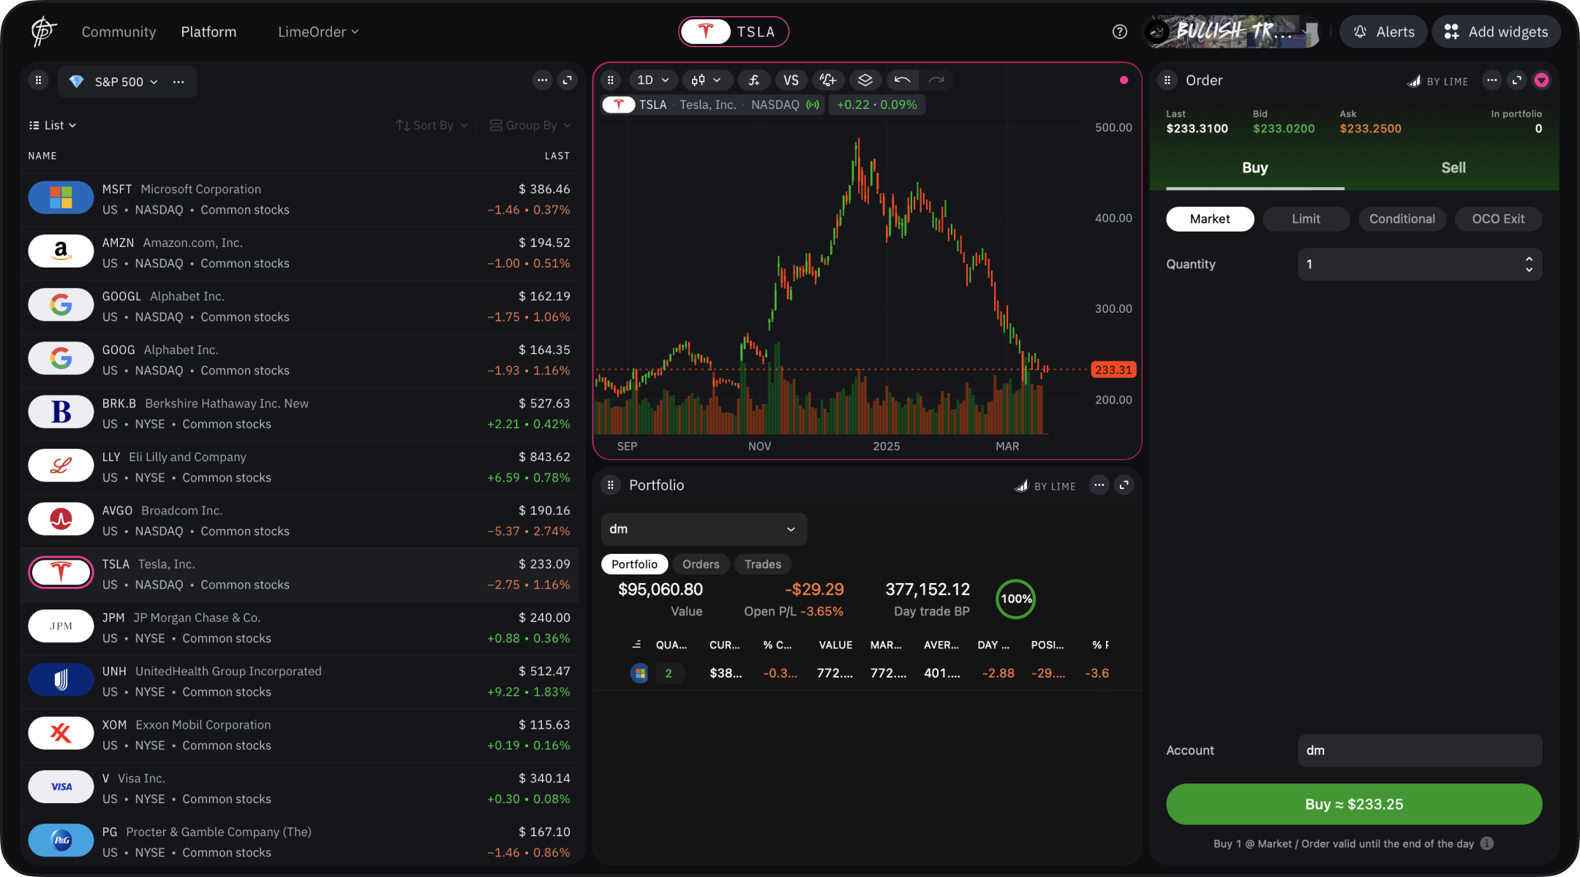This screenshot has height=877, width=1580.
Task: Switch to the Orders tab in Portfolio
Action: (700, 564)
